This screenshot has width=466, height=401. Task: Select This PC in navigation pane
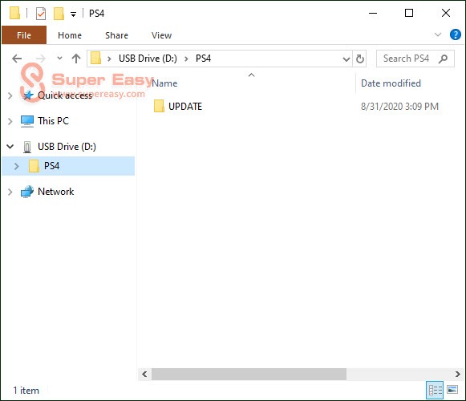(x=53, y=121)
